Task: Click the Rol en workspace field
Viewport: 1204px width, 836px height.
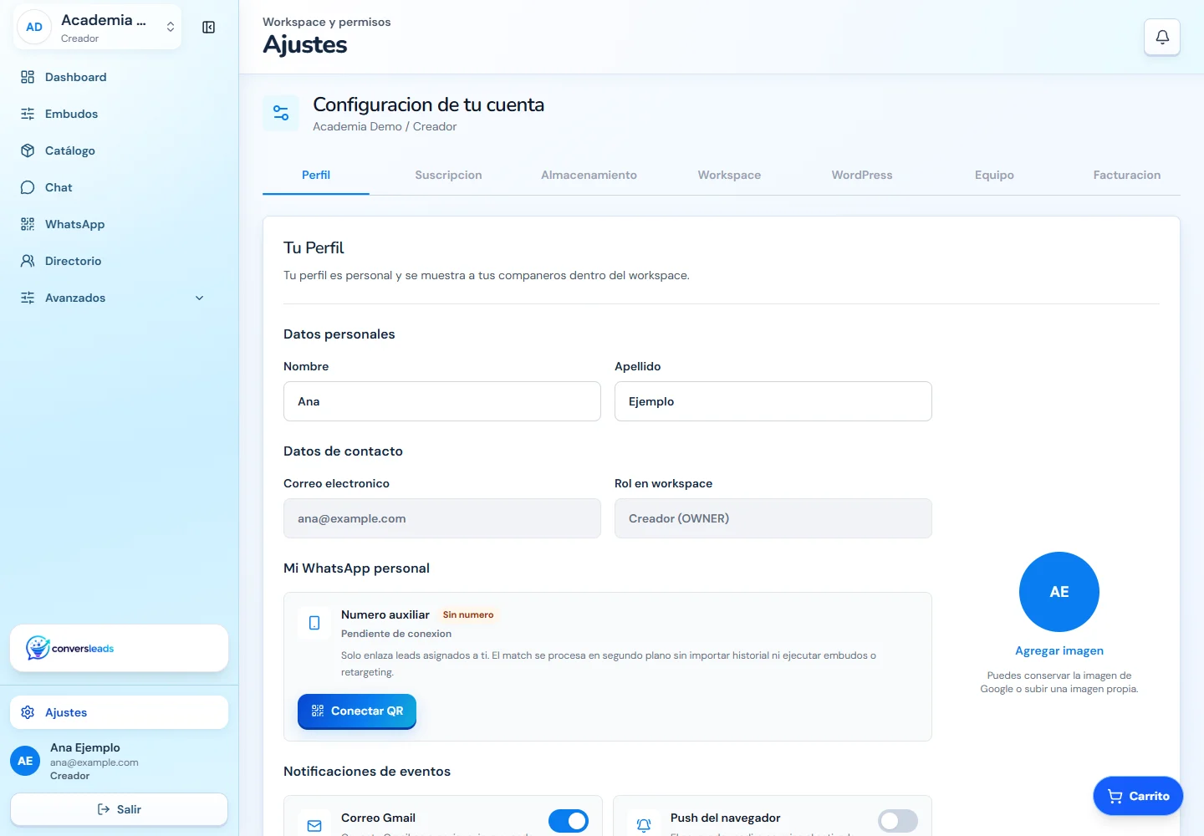Action: (773, 518)
